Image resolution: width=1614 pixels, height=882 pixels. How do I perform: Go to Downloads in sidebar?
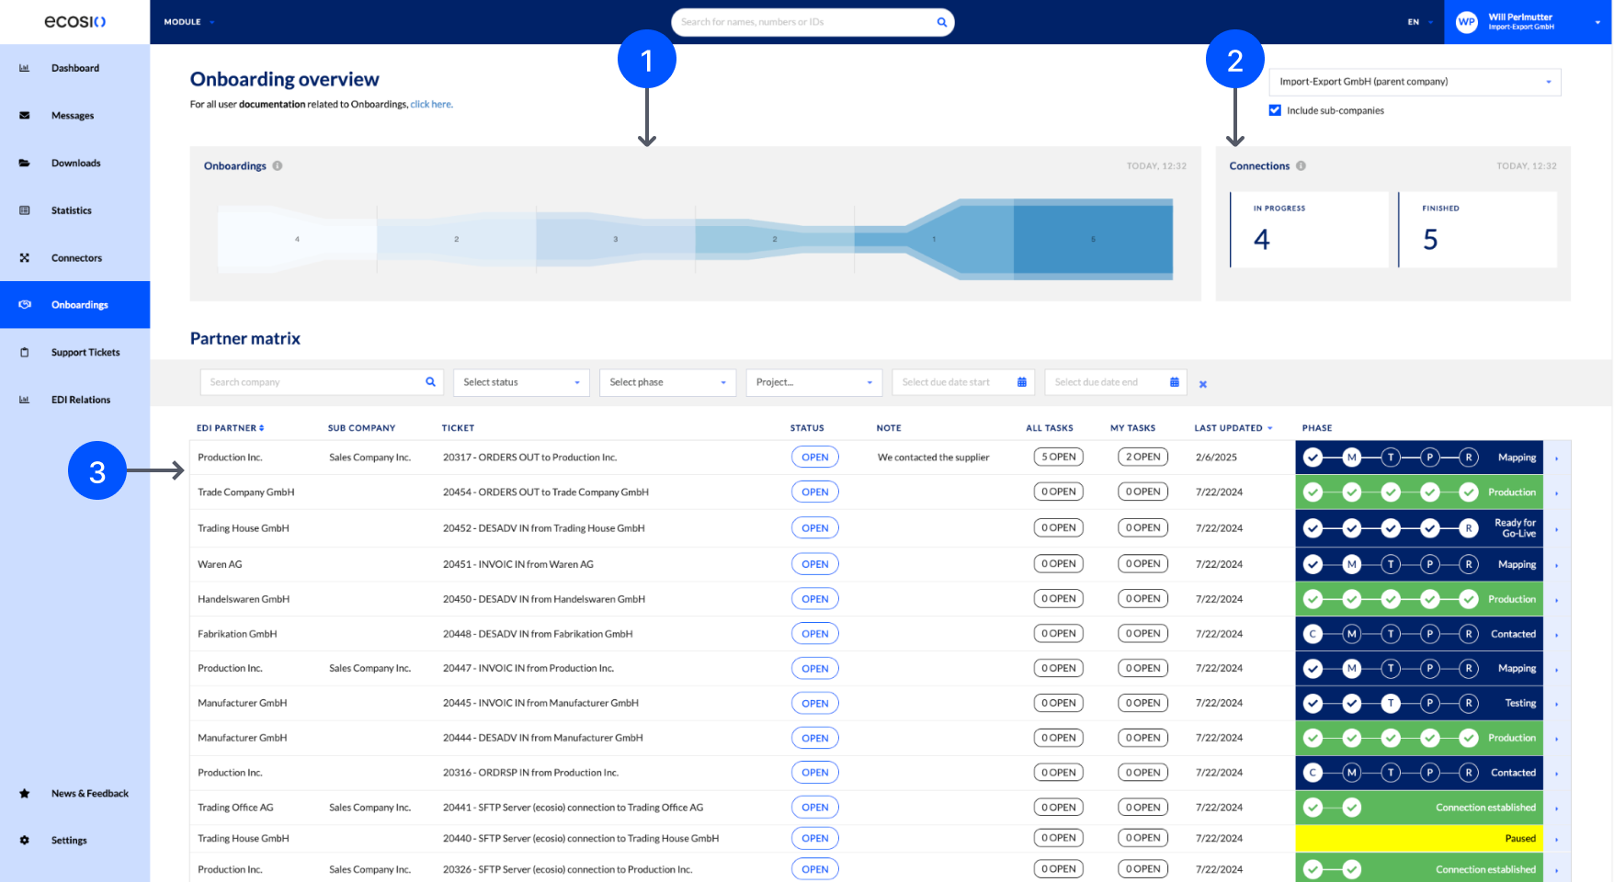tap(74, 163)
